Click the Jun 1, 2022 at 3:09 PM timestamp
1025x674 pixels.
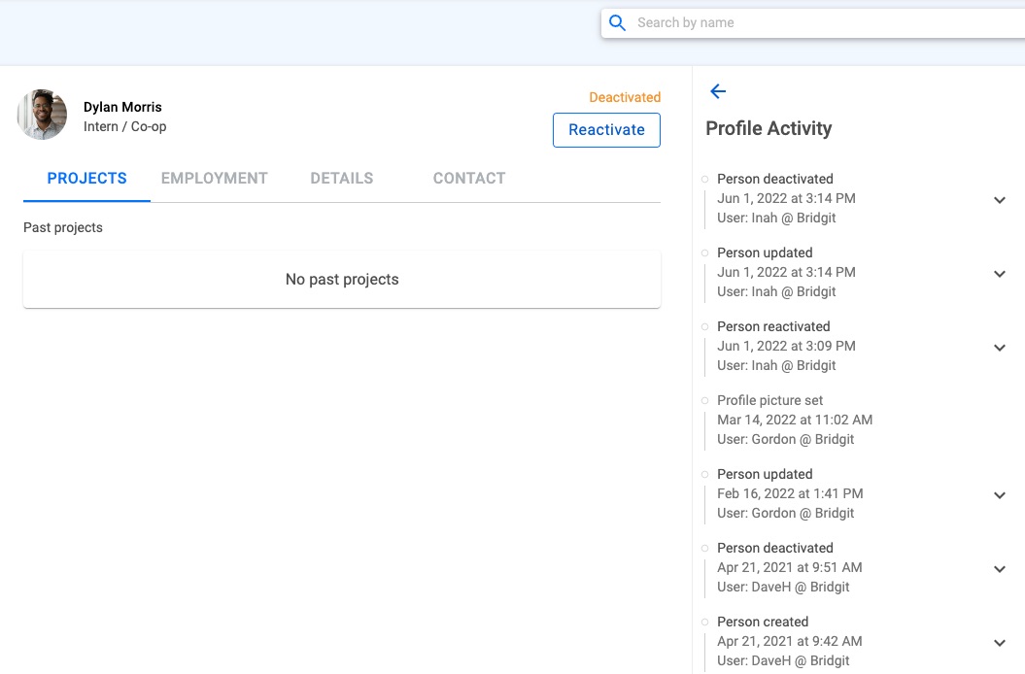click(786, 347)
